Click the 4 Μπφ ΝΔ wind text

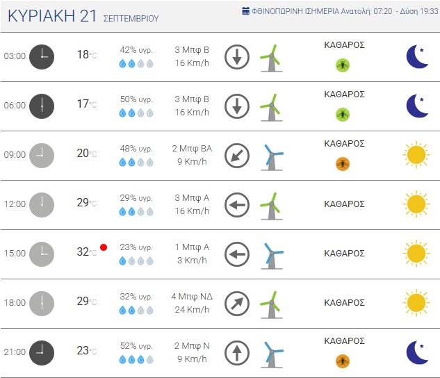pos(192,297)
